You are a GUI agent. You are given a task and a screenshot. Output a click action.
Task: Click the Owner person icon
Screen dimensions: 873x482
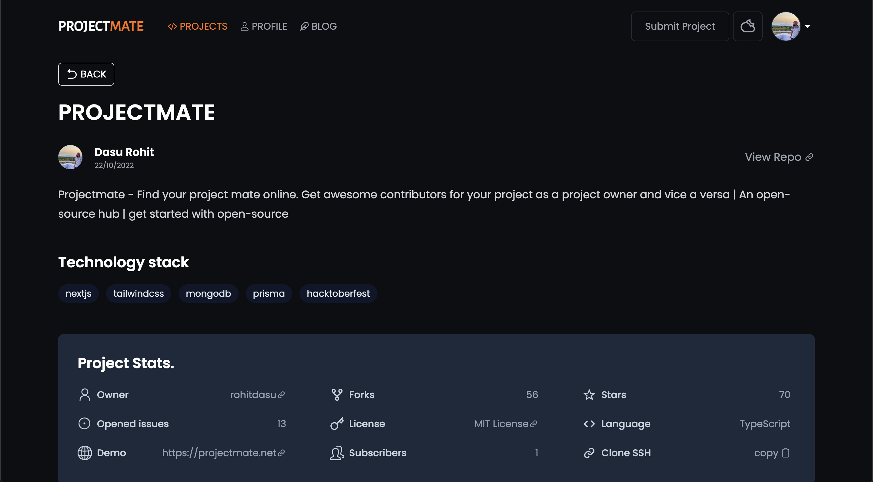(85, 395)
